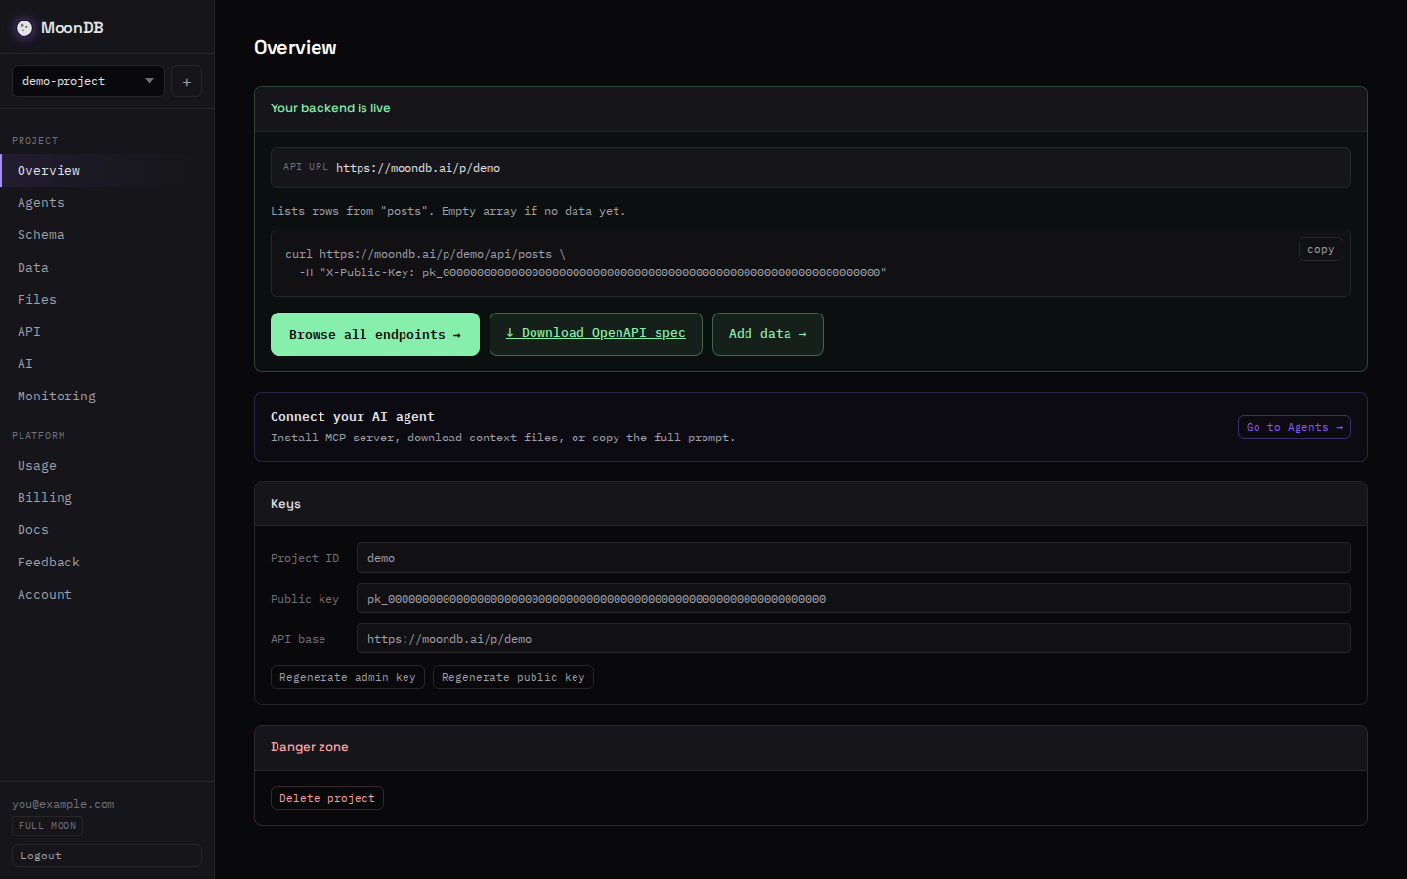Viewport: 1407px width, 879px height.
Task: Select the API base field
Action: point(854,639)
